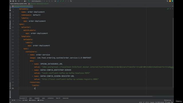Open the Project tool window sidebar
Screen dimensions: 183x103
[x=10, y=8]
